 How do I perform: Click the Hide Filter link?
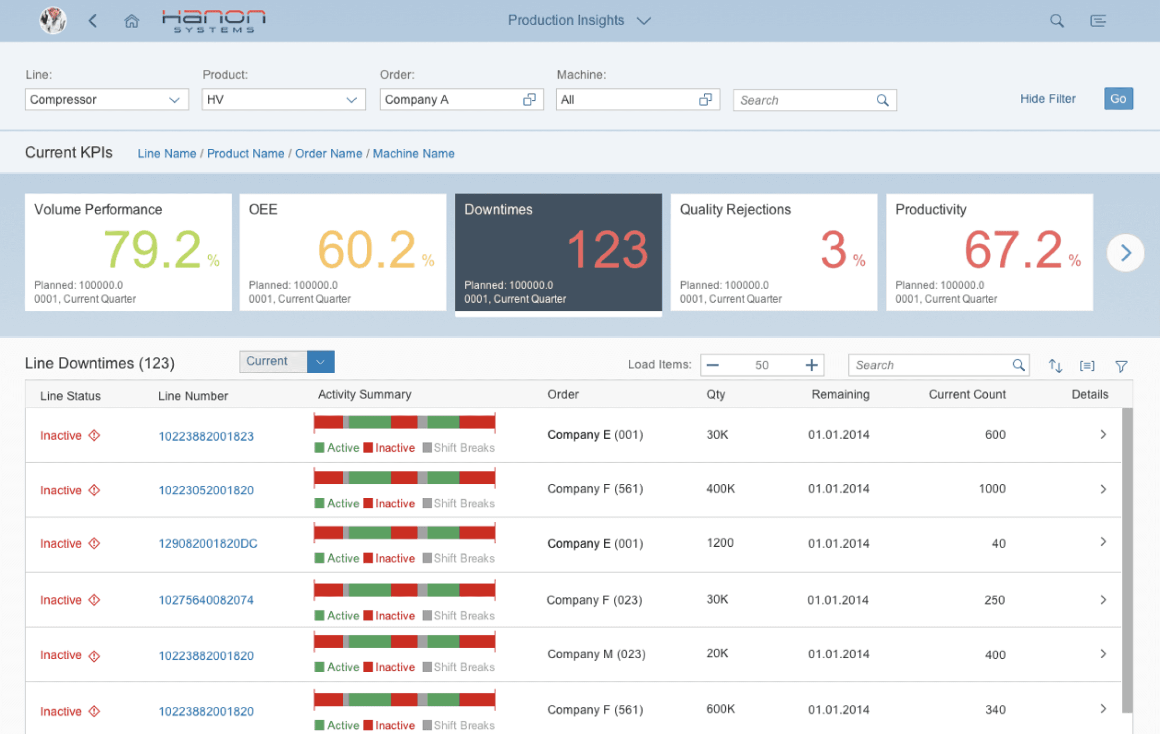[x=1048, y=99]
